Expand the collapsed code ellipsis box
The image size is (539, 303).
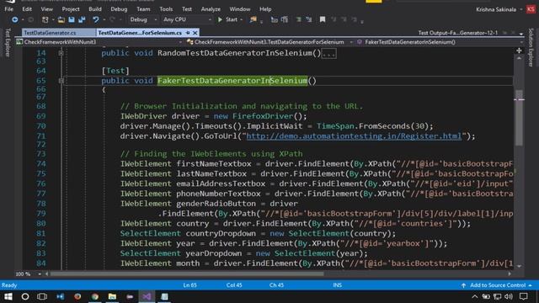328,54
